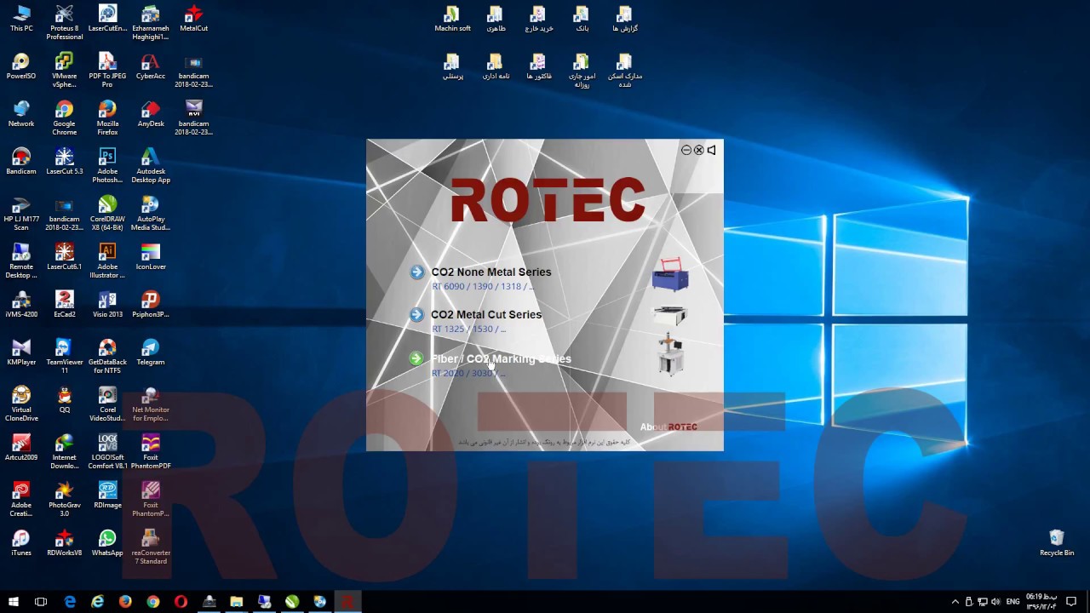Select the GetDataBack for NTFS icon
This screenshot has width=1090, height=613.
(x=107, y=358)
